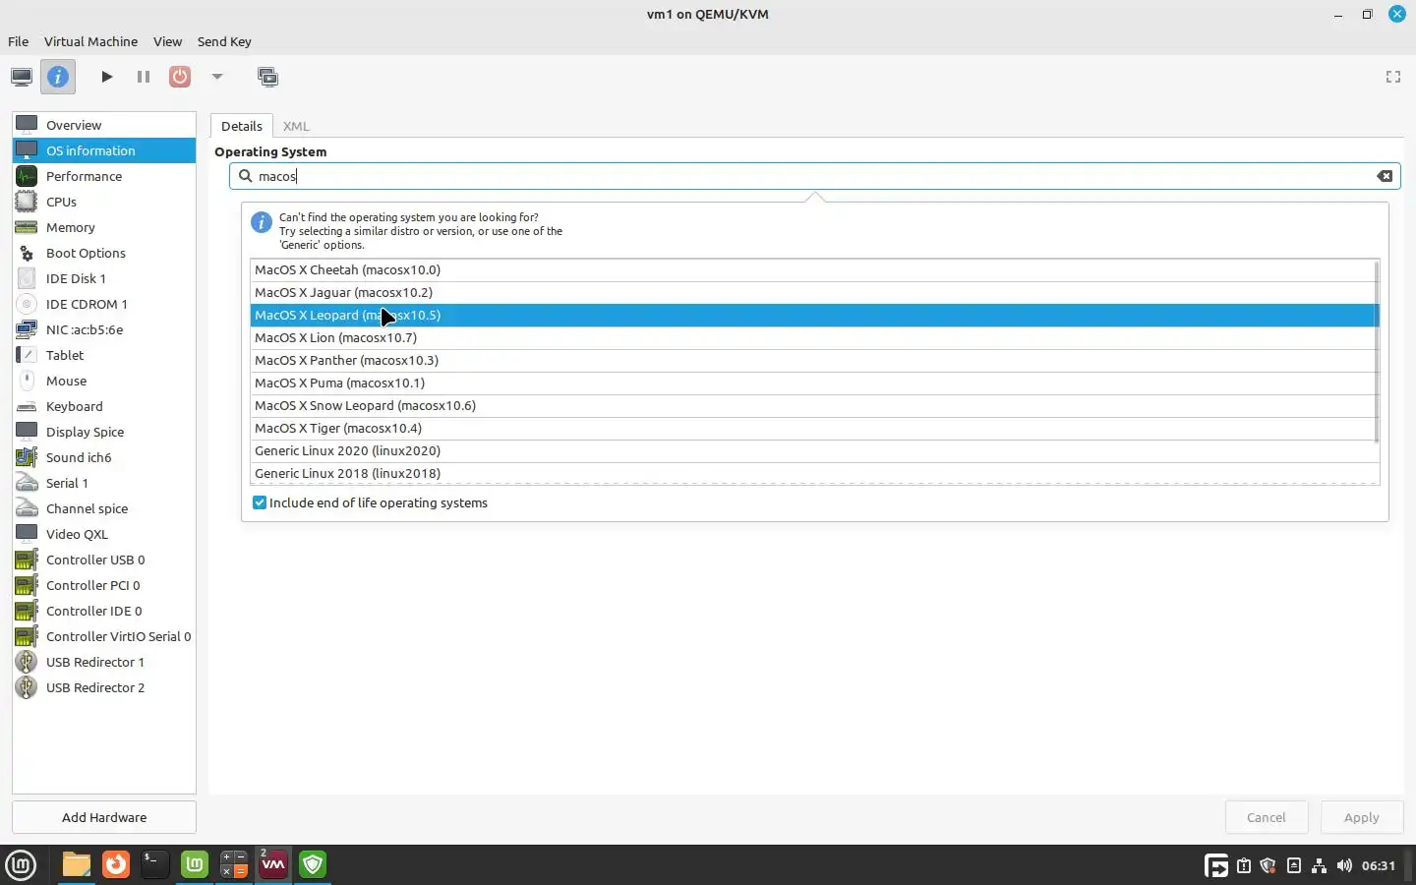Open Linux Mint start menu

click(x=21, y=865)
